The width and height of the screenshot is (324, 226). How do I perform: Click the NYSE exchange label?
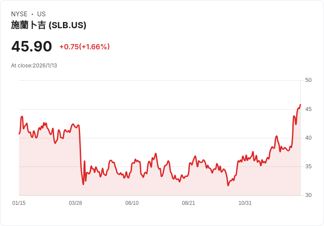coord(19,14)
